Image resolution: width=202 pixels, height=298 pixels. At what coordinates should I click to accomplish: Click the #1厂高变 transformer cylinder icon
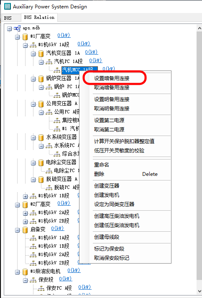click(25, 37)
